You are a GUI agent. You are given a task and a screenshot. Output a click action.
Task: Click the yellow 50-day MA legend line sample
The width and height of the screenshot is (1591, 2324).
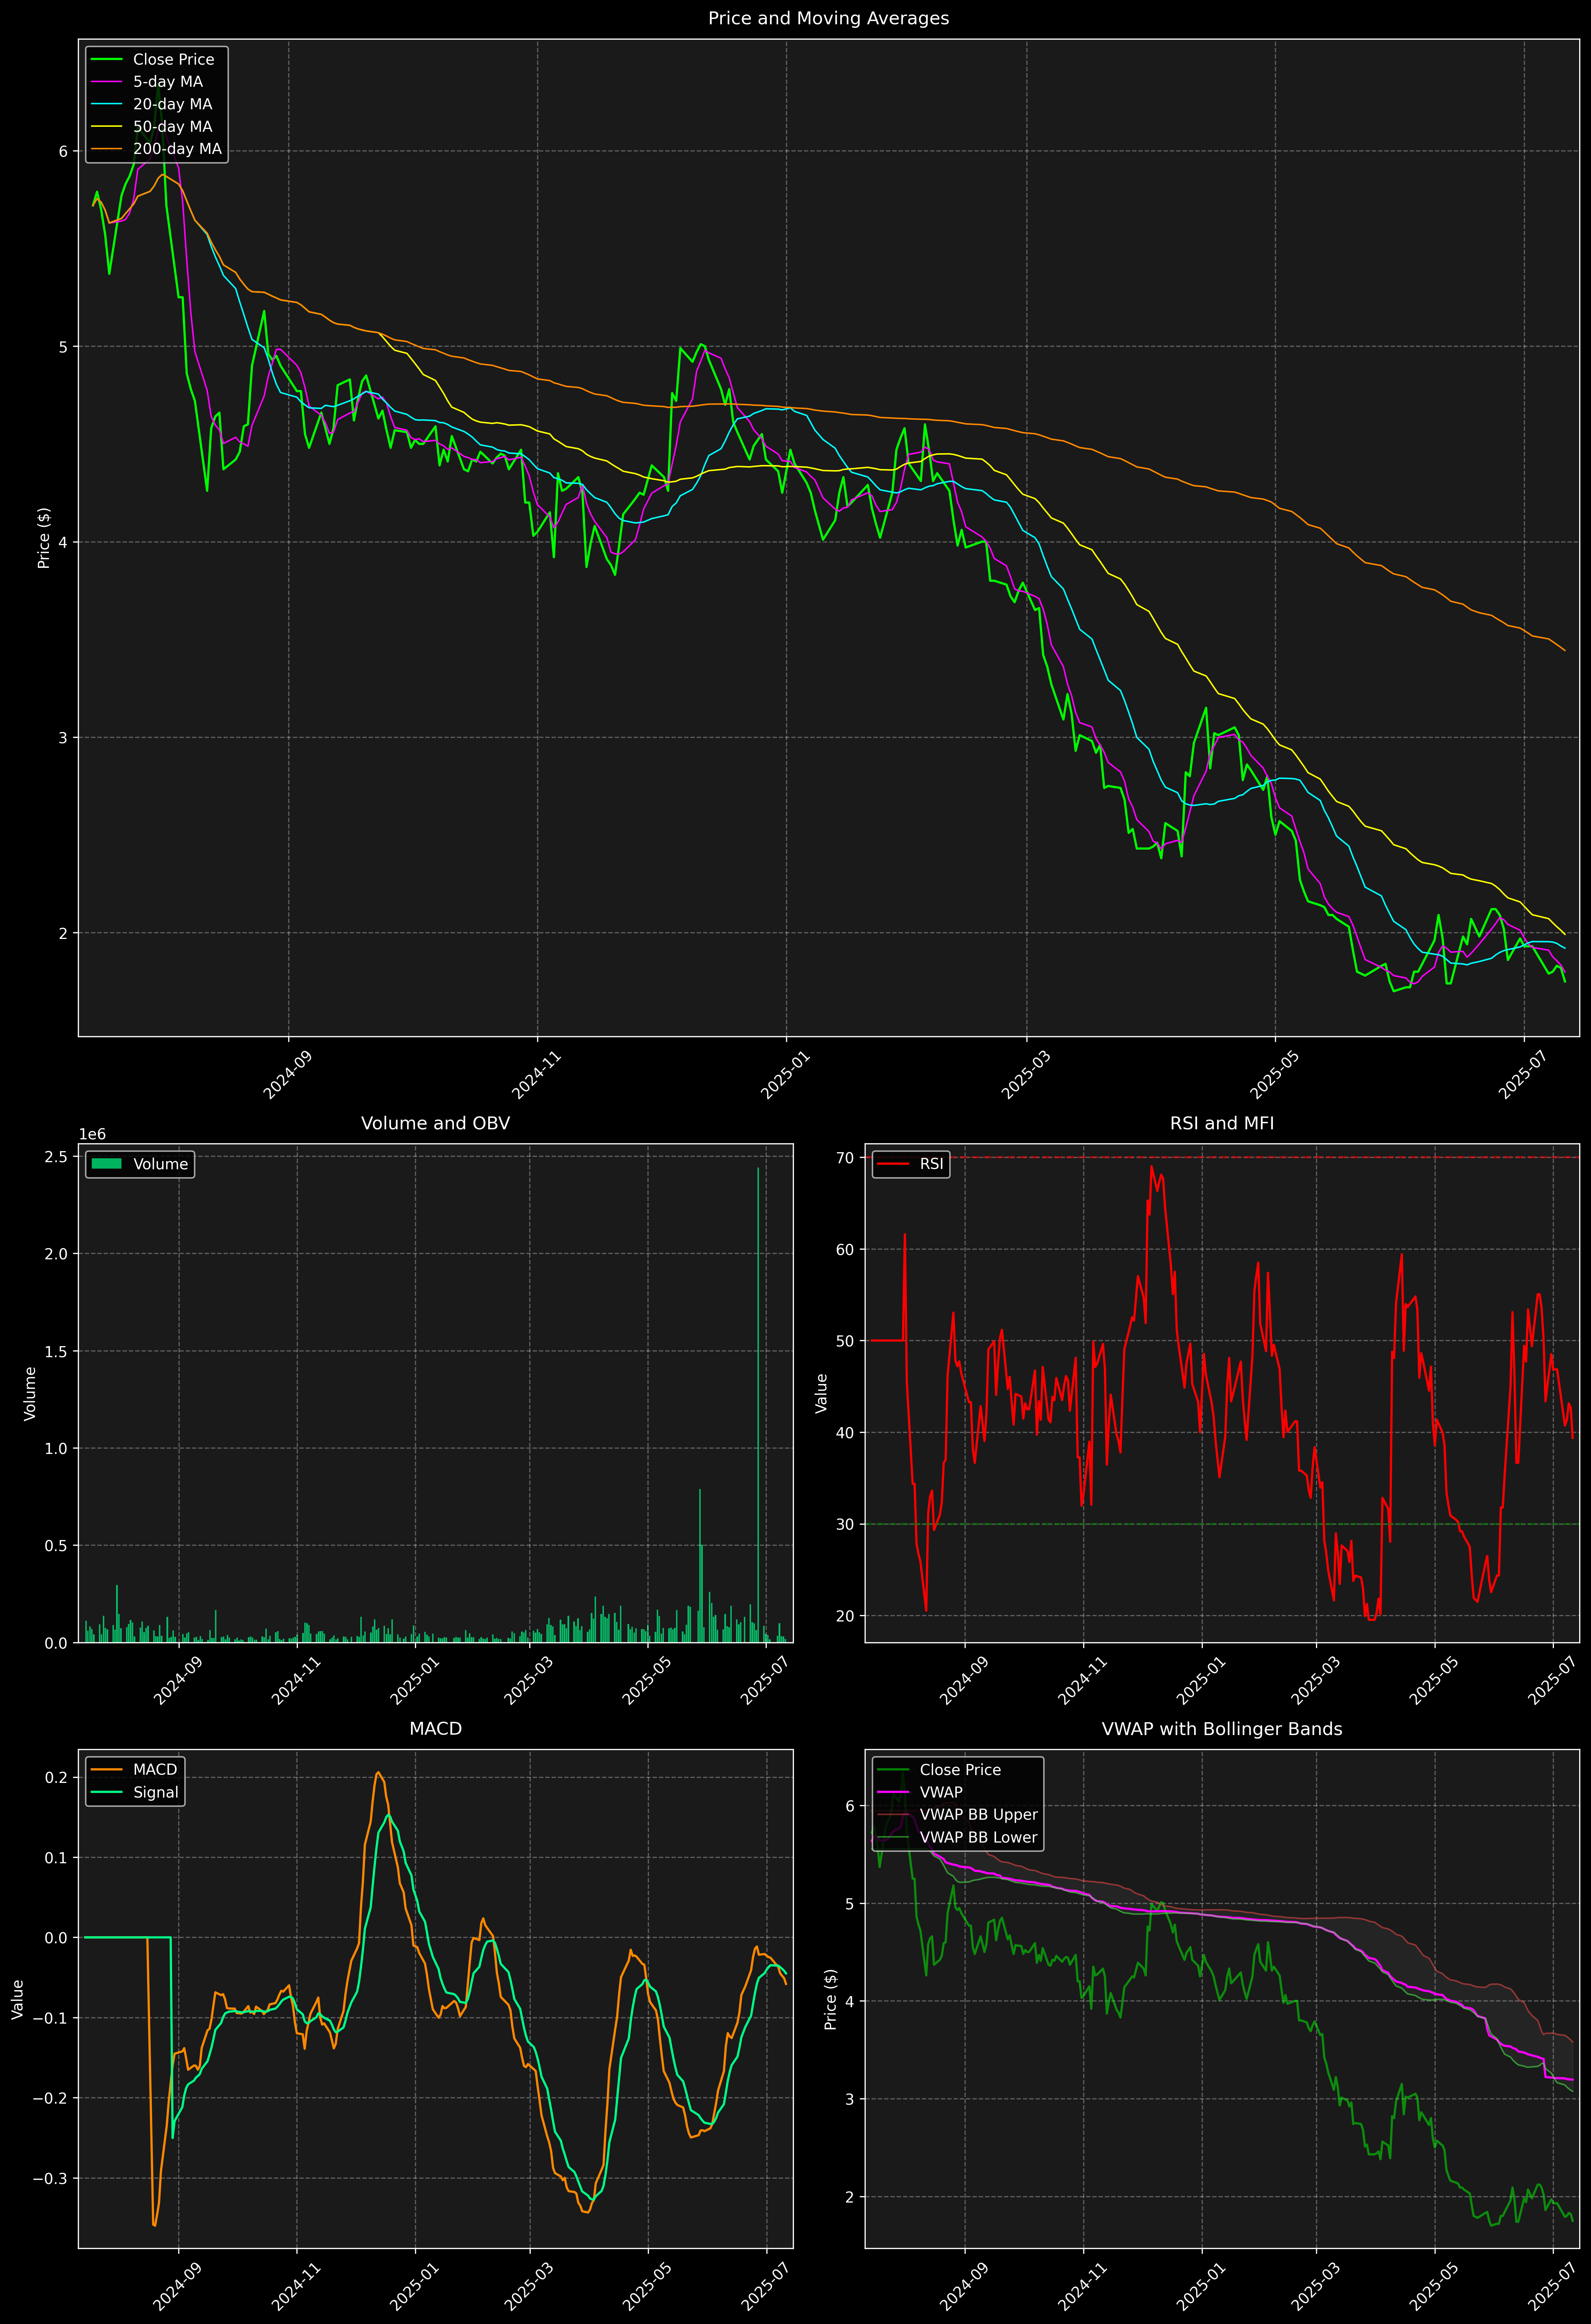(x=107, y=127)
